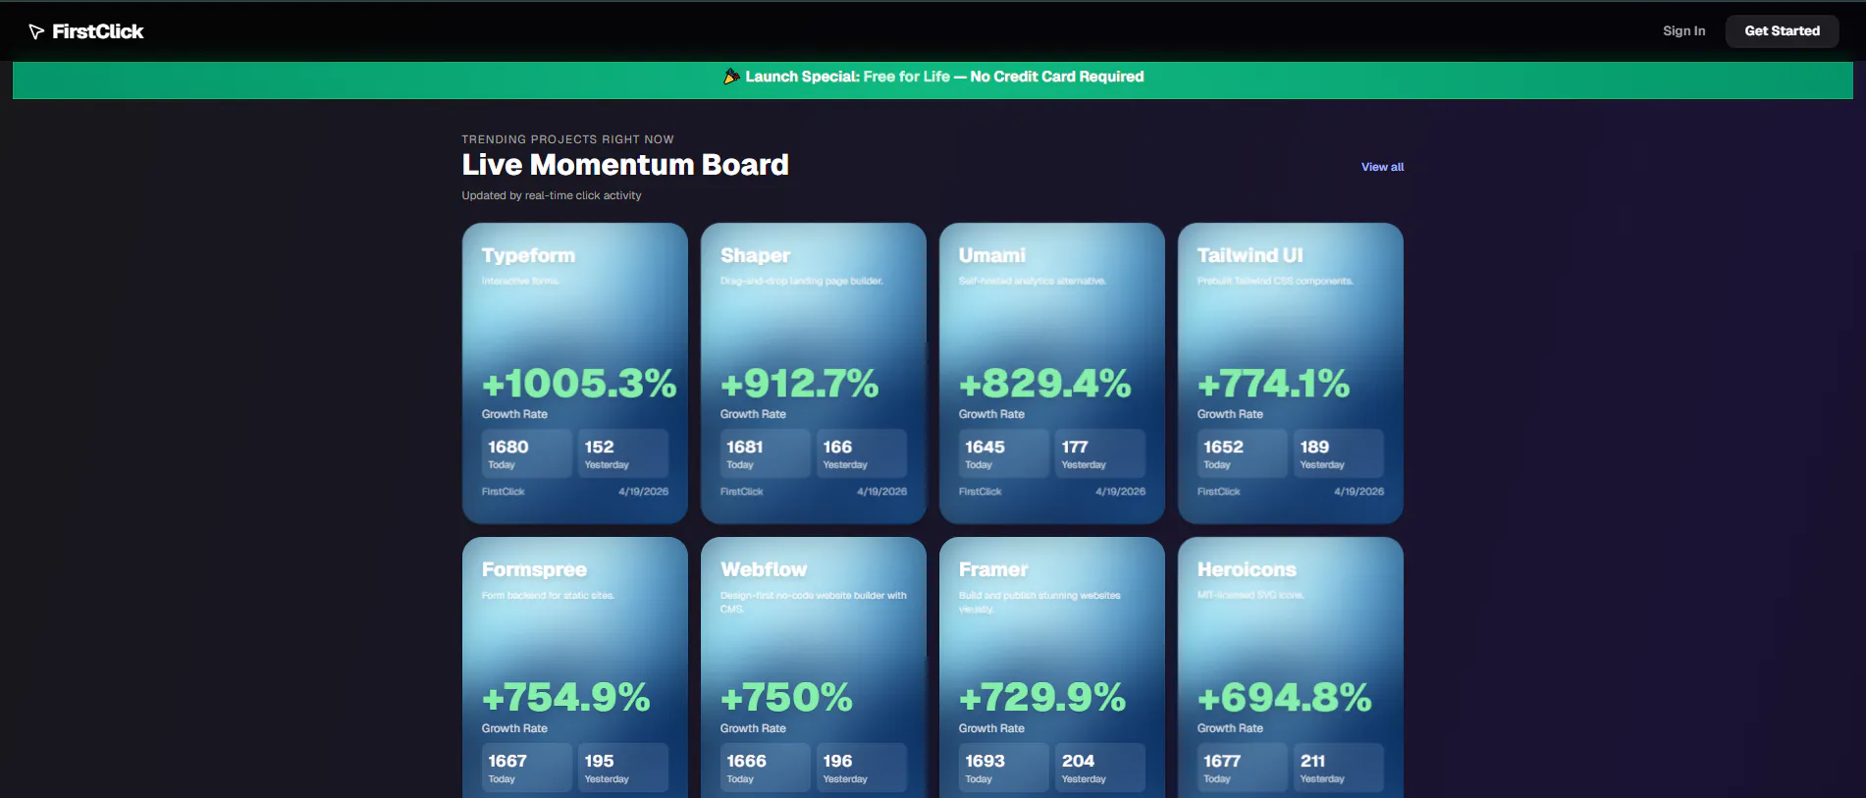
Task: Click the '+829.4%' growth rate value
Action: click(1045, 383)
